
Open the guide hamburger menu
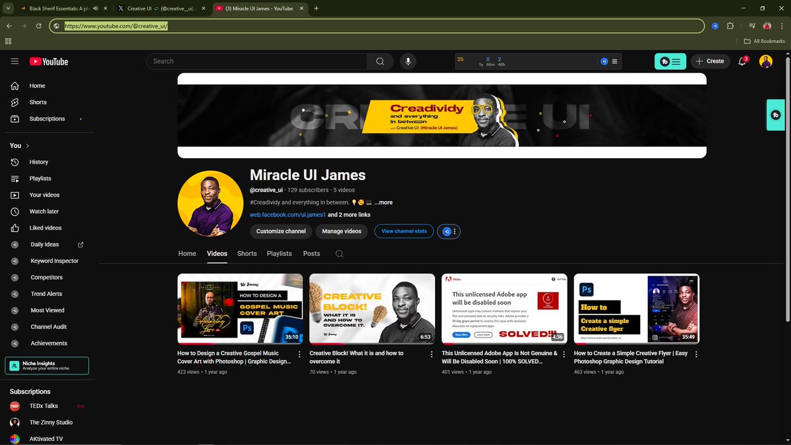(14, 61)
